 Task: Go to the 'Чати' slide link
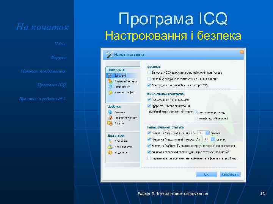click(x=60, y=44)
